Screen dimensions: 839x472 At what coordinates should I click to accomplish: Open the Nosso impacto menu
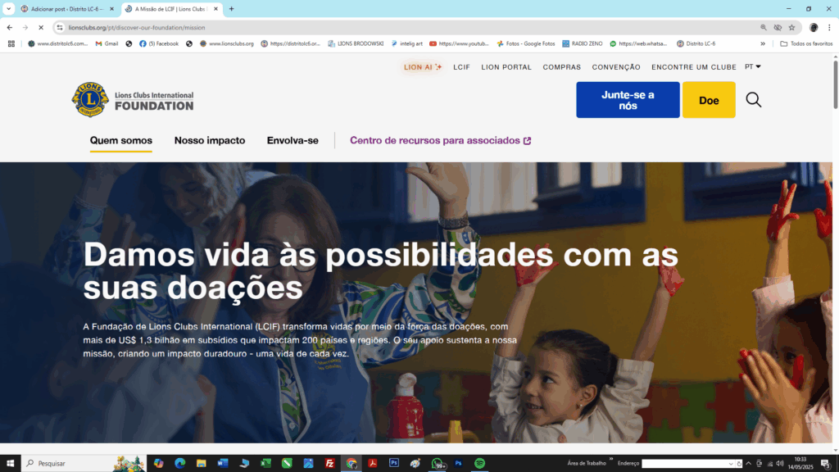pos(210,140)
